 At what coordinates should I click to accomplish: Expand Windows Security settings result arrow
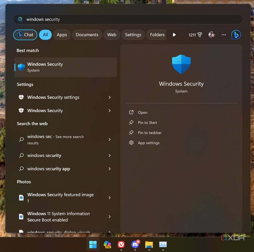[x=110, y=97]
